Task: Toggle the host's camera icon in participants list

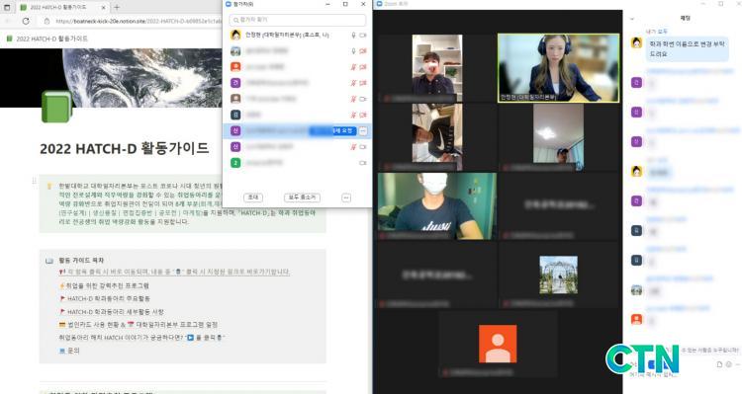Action: pos(363,36)
